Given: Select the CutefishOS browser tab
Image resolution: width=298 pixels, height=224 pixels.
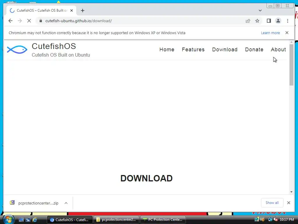Looking at the screenshot, I should pos(41,10).
